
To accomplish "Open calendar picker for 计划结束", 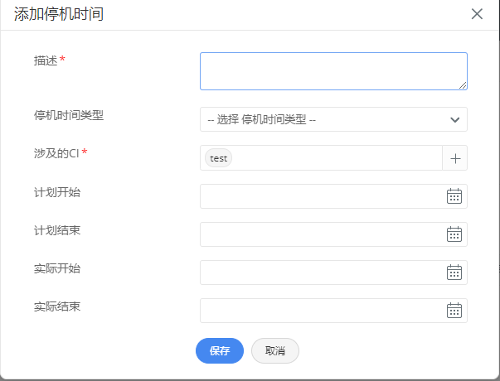I will coord(454,234).
